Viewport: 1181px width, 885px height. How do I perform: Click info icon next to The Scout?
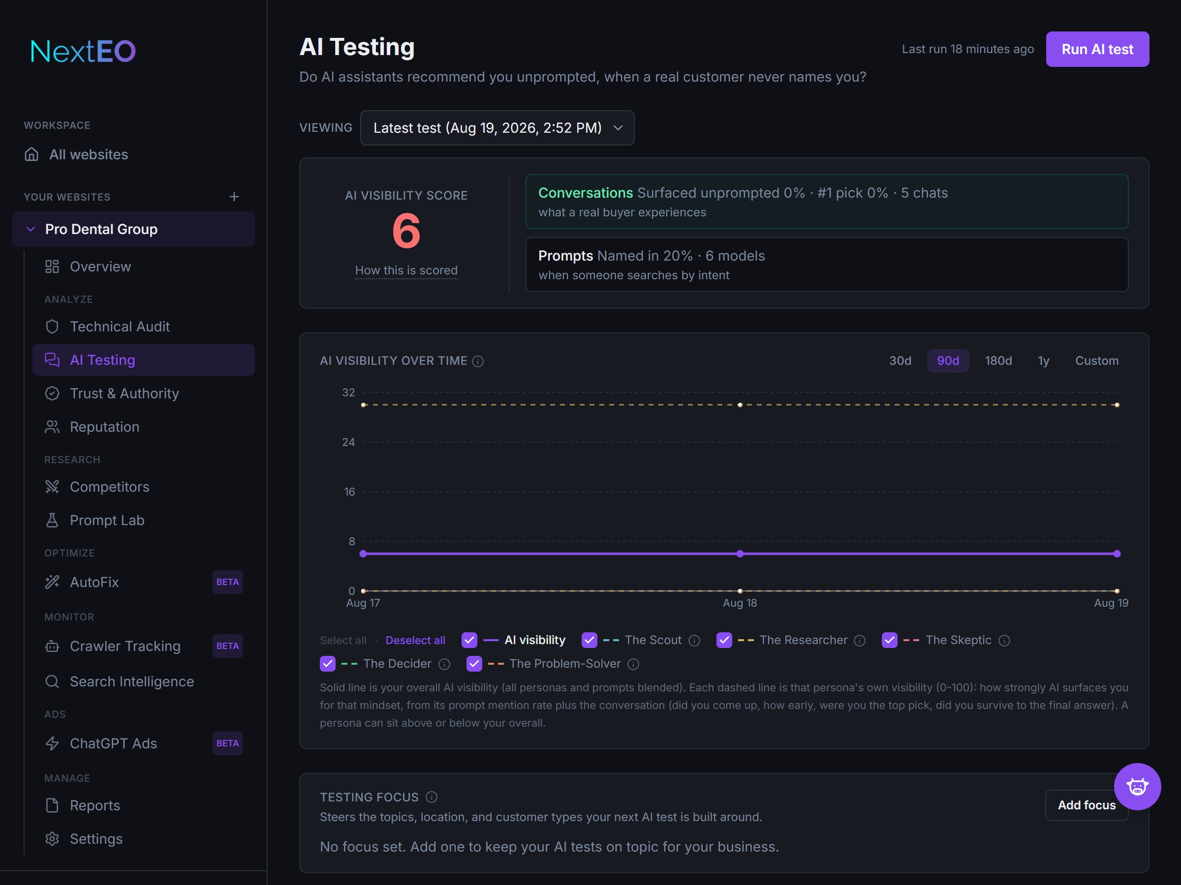[x=694, y=640]
